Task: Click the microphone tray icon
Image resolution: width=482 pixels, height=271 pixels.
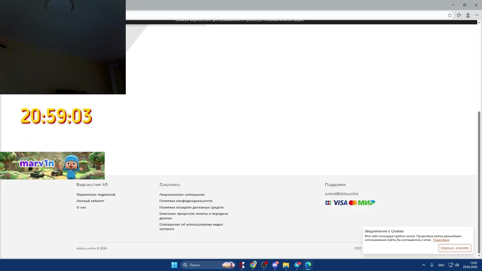Action: [x=432, y=265]
